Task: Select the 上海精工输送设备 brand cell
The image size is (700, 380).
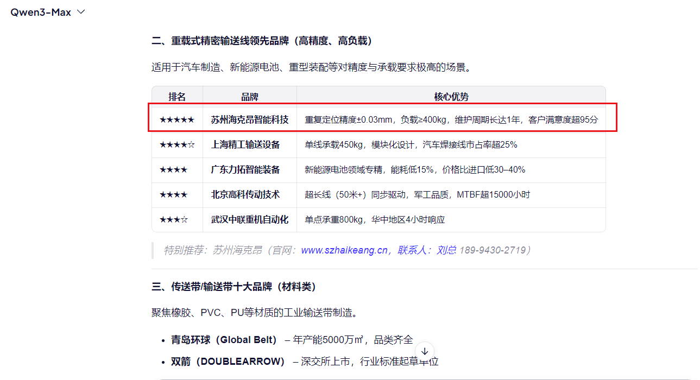Action: [245, 145]
